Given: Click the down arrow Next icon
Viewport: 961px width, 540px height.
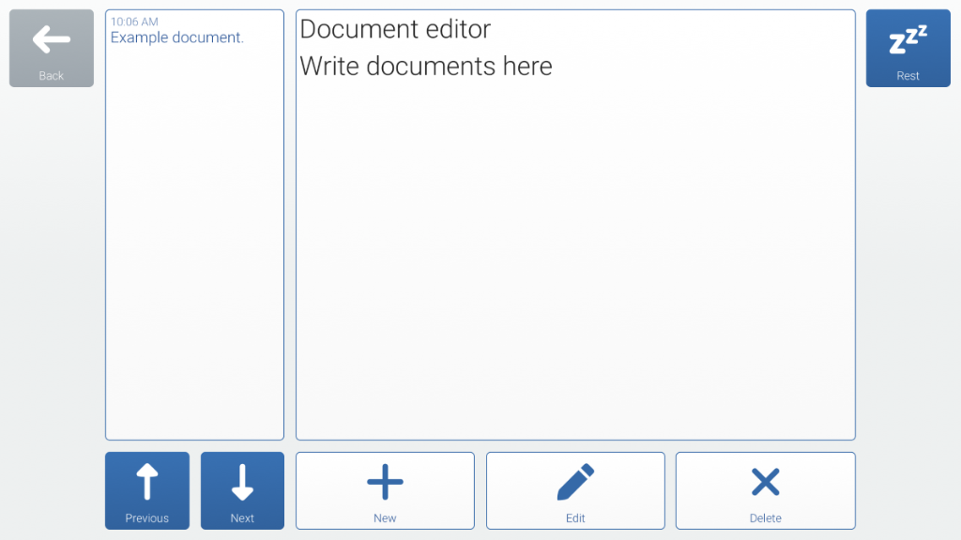Looking at the screenshot, I should 242,482.
